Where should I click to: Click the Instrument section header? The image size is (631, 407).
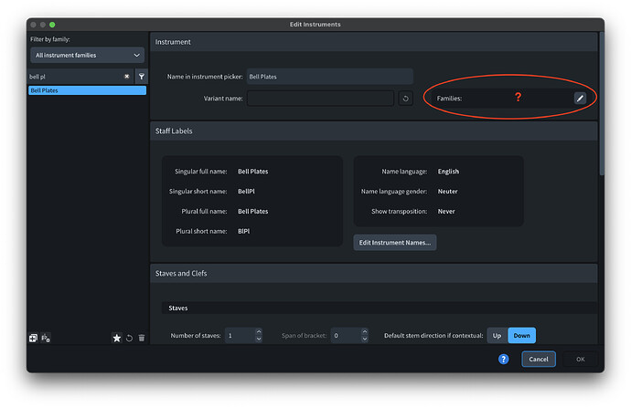tap(373, 42)
